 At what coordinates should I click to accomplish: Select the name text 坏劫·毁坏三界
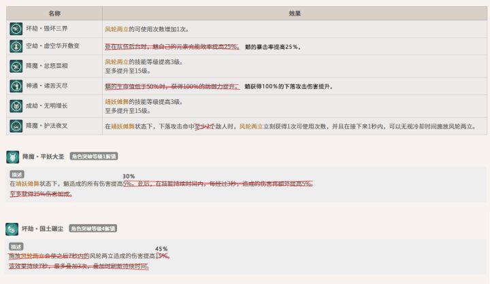pyautogui.click(x=47, y=29)
